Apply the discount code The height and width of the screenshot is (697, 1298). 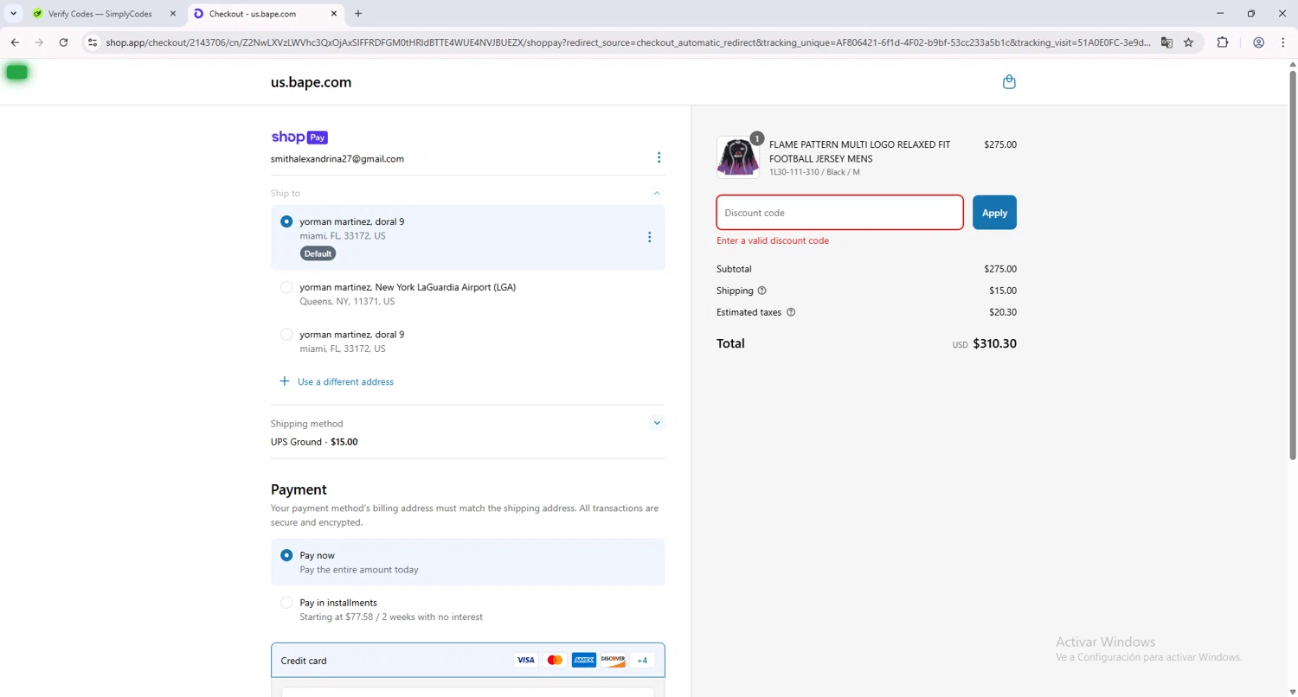(994, 213)
